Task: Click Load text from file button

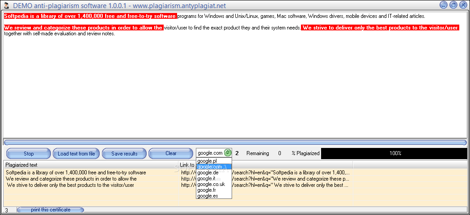Action: coord(76,154)
